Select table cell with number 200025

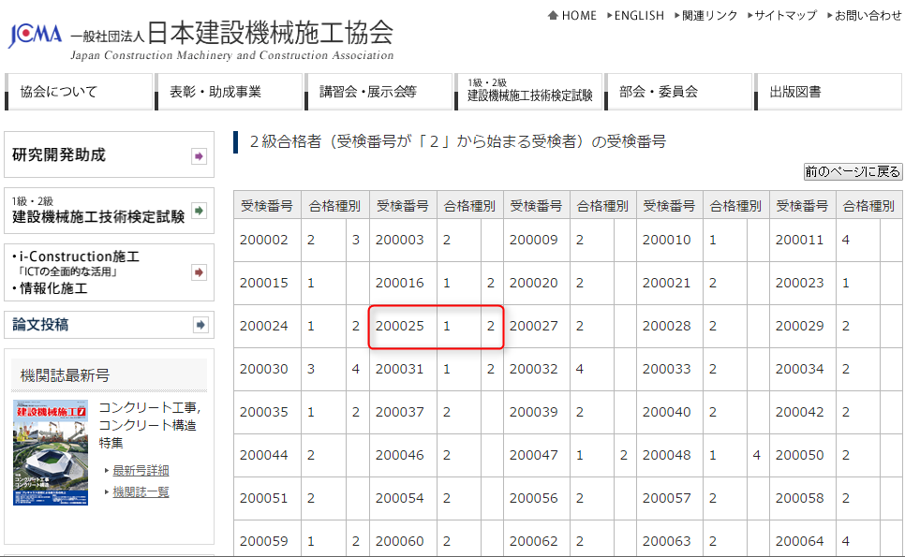[400, 327]
